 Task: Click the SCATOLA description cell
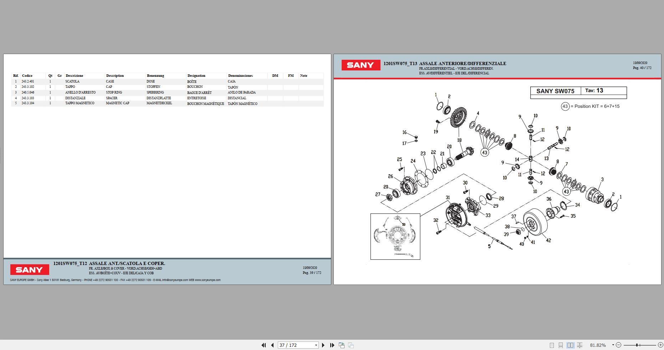click(72, 81)
